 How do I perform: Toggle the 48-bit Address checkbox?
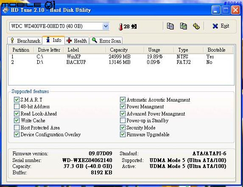coord(17,107)
